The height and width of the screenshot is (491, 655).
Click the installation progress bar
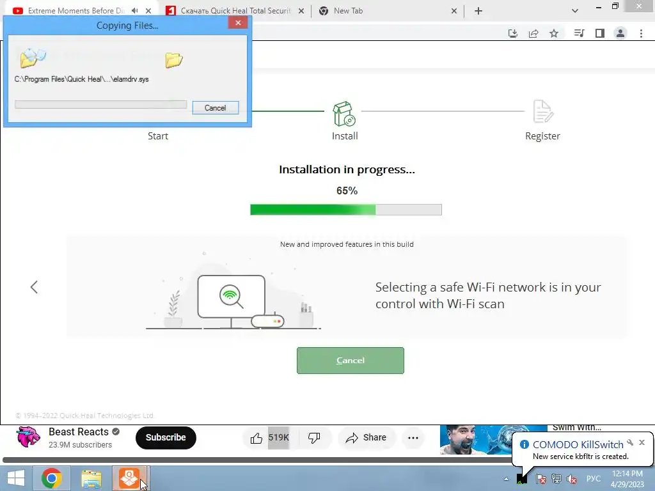click(x=346, y=210)
